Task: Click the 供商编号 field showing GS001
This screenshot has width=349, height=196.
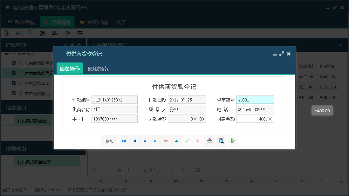Action: (255, 100)
